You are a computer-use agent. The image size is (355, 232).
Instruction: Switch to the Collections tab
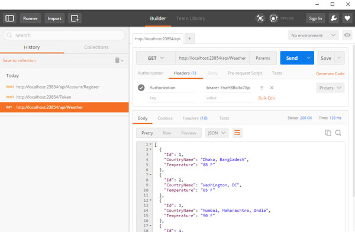pos(96,47)
